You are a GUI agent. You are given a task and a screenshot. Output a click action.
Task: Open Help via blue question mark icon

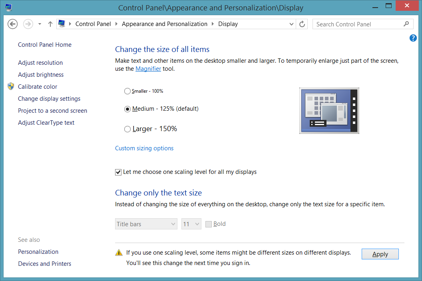(x=413, y=38)
